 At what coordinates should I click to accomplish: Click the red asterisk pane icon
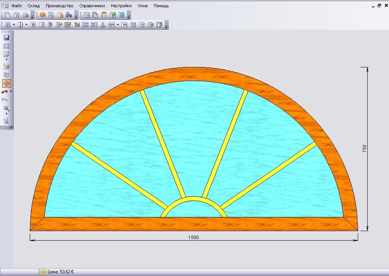point(33,25)
